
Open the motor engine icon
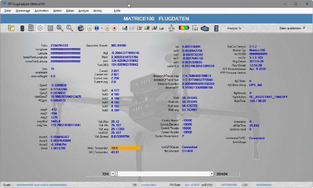click(x=205, y=28)
